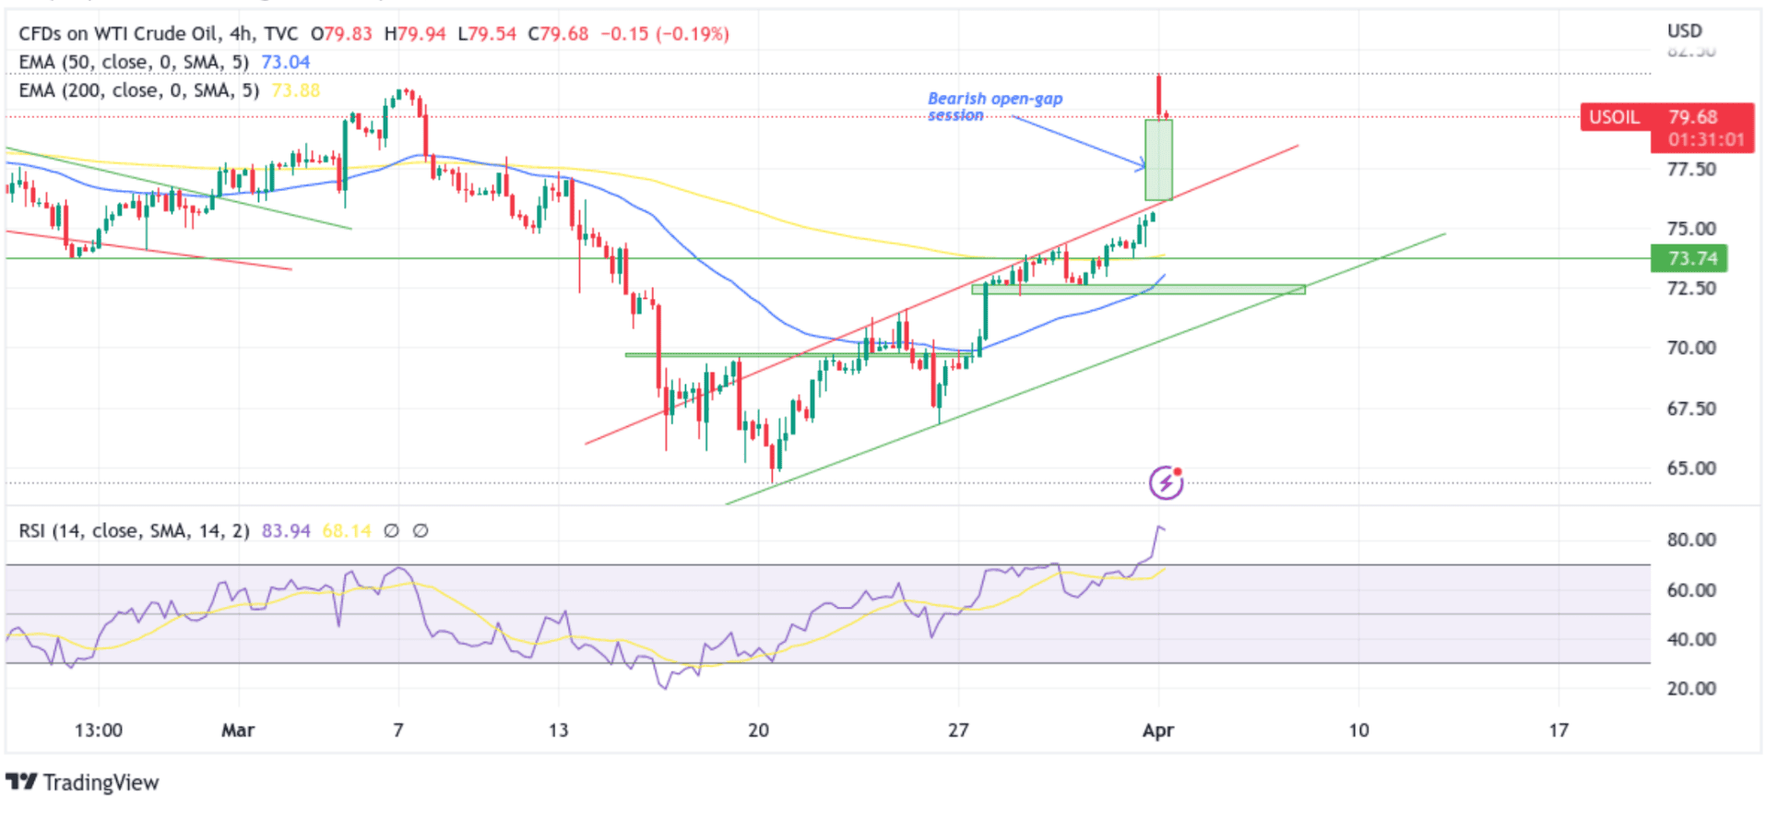
Task: Click RSI moving average value 68.14
Action: 346,531
